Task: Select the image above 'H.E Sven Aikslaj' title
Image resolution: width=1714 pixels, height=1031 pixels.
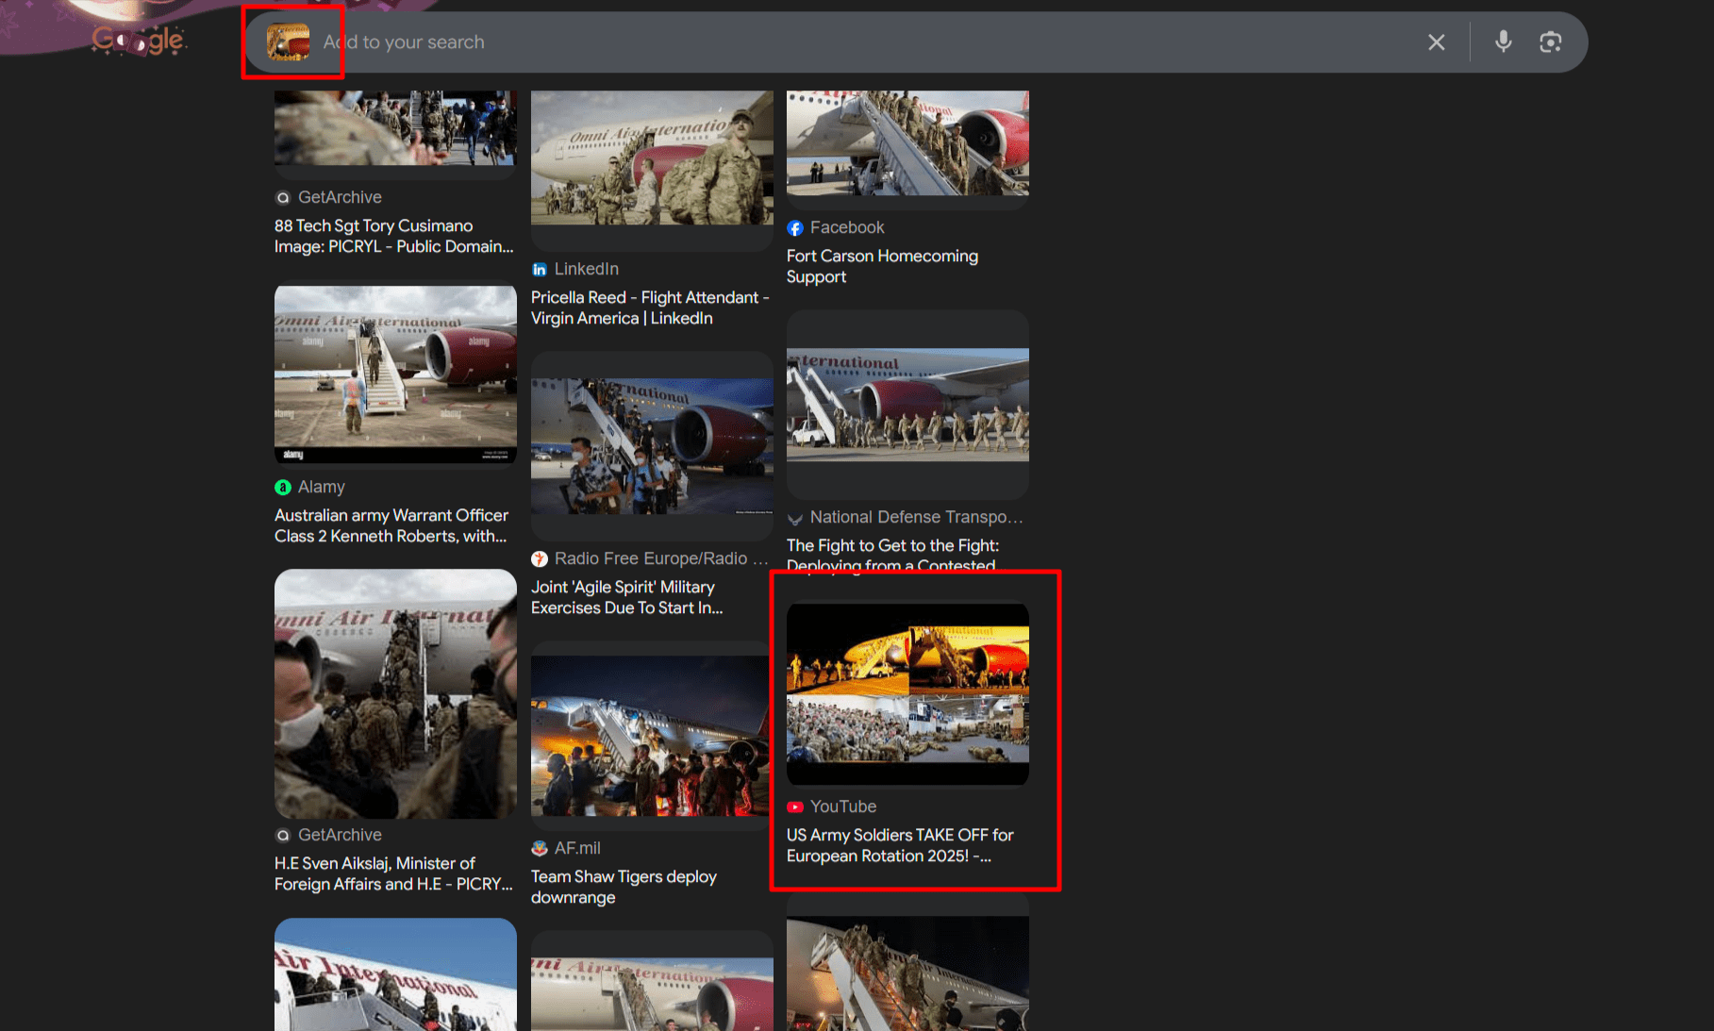Action: coord(395,694)
